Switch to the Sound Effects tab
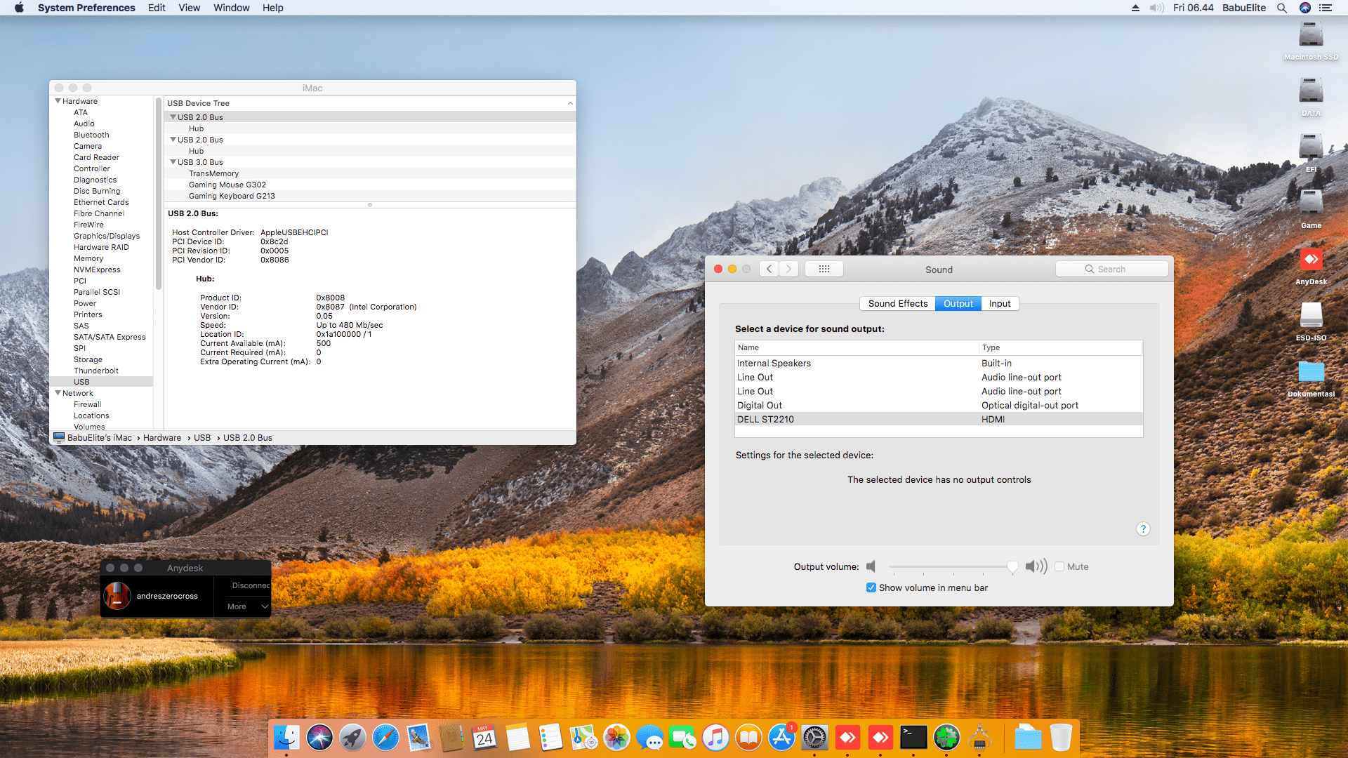Screen dimensions: 1348x758 (x=897, y=303)
